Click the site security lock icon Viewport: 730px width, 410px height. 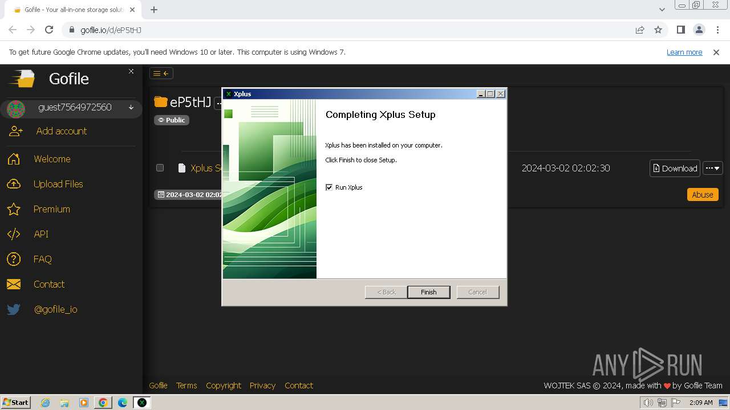tap(72, 30)
